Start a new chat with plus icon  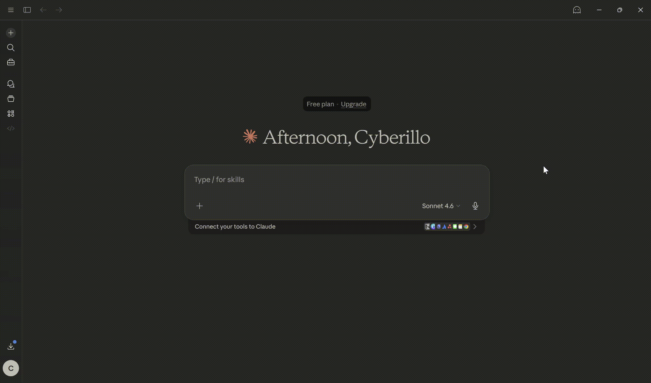(11, 33)
